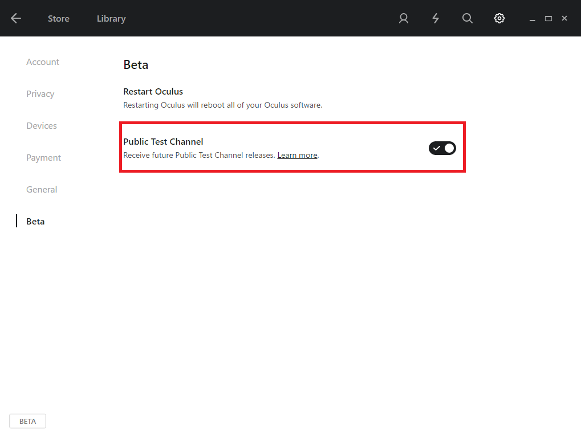
Task: Click the search magnifier icon
Action: tap(468, 18)
